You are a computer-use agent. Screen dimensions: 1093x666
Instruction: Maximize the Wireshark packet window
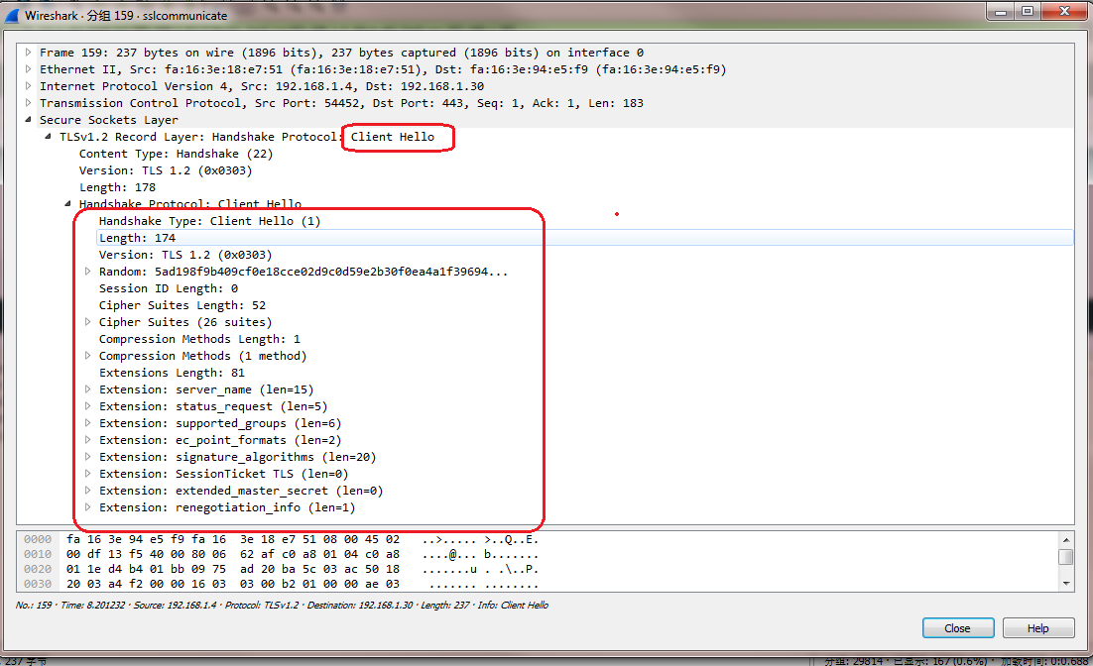coord(1028,11)
